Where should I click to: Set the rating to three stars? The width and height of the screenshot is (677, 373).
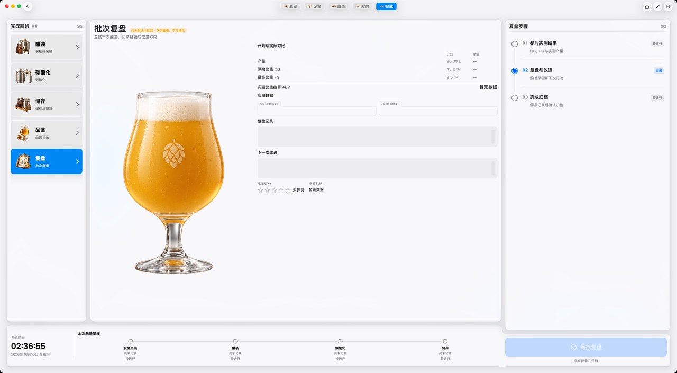coord(274,190)
